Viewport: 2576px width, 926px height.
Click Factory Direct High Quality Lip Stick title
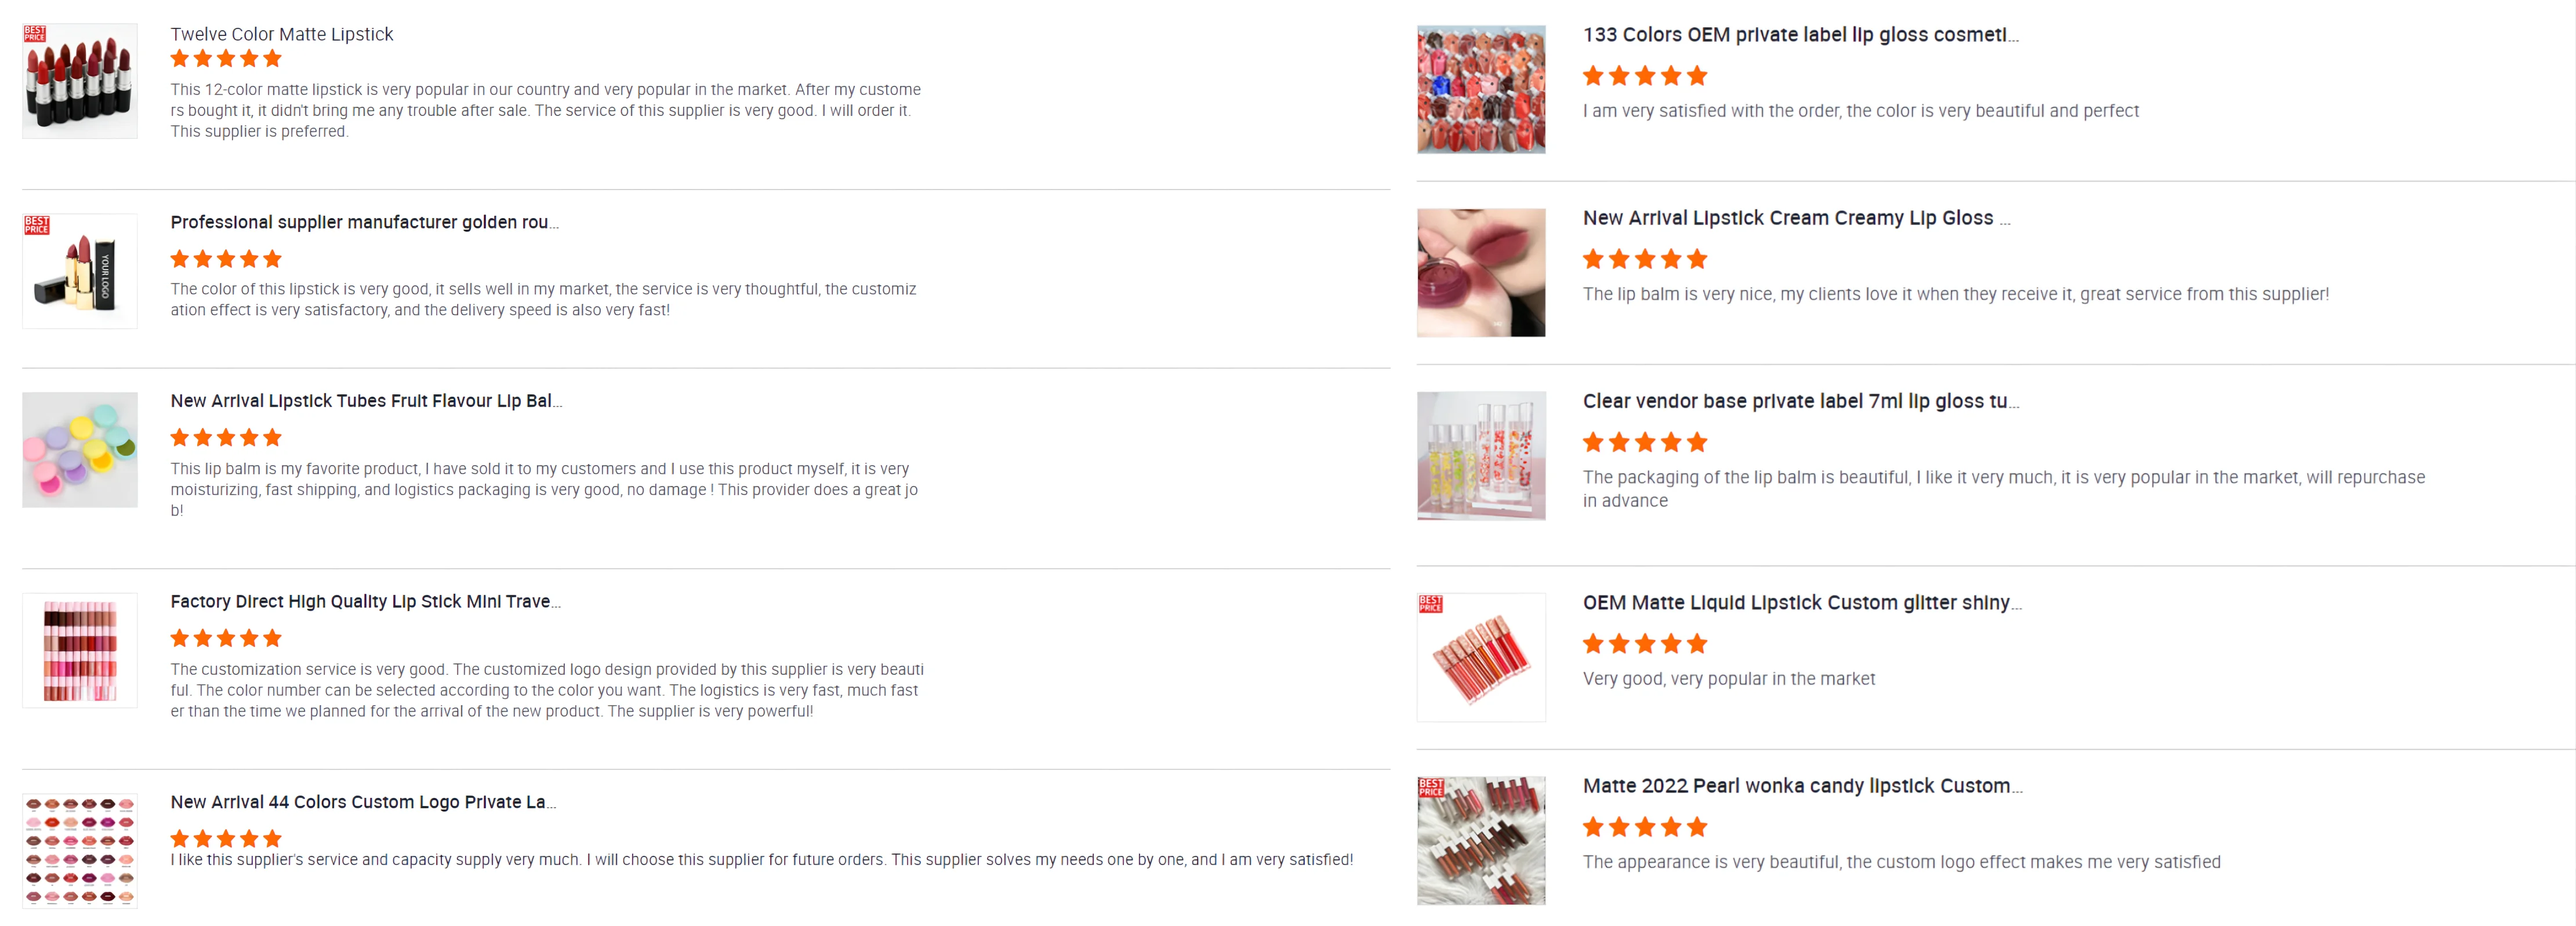point(365,602)
